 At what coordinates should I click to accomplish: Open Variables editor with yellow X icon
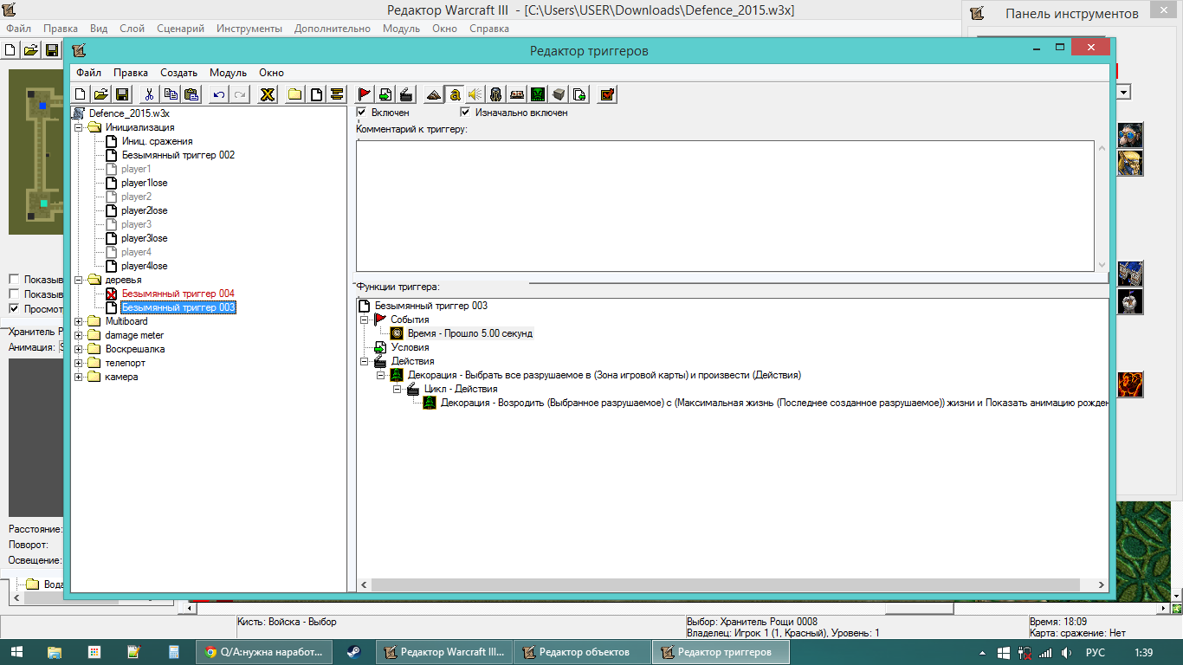pos(268,94)
